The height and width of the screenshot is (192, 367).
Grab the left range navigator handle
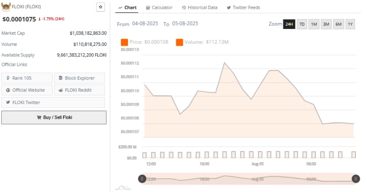(x=142, y=179)
